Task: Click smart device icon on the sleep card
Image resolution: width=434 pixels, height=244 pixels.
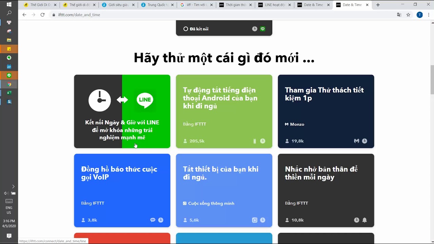Action: [x=255, y=220]
